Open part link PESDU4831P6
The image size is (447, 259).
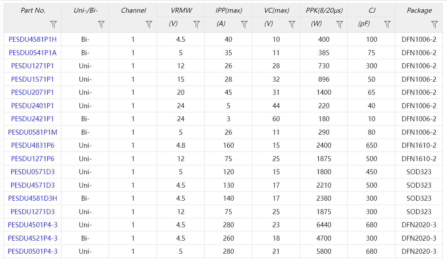coord(33,145)
